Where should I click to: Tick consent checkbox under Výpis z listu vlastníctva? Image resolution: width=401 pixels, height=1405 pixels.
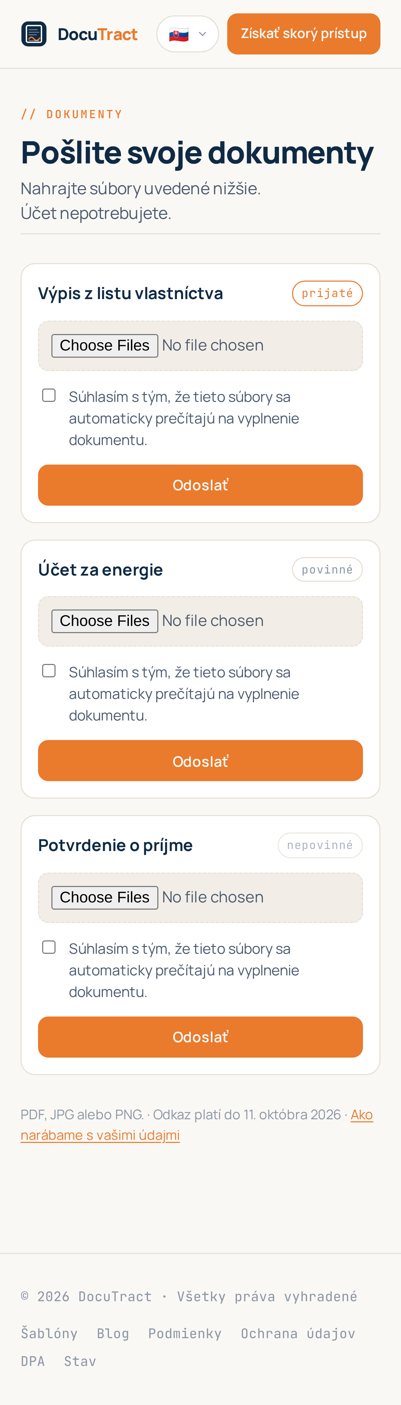coord(49,395)
